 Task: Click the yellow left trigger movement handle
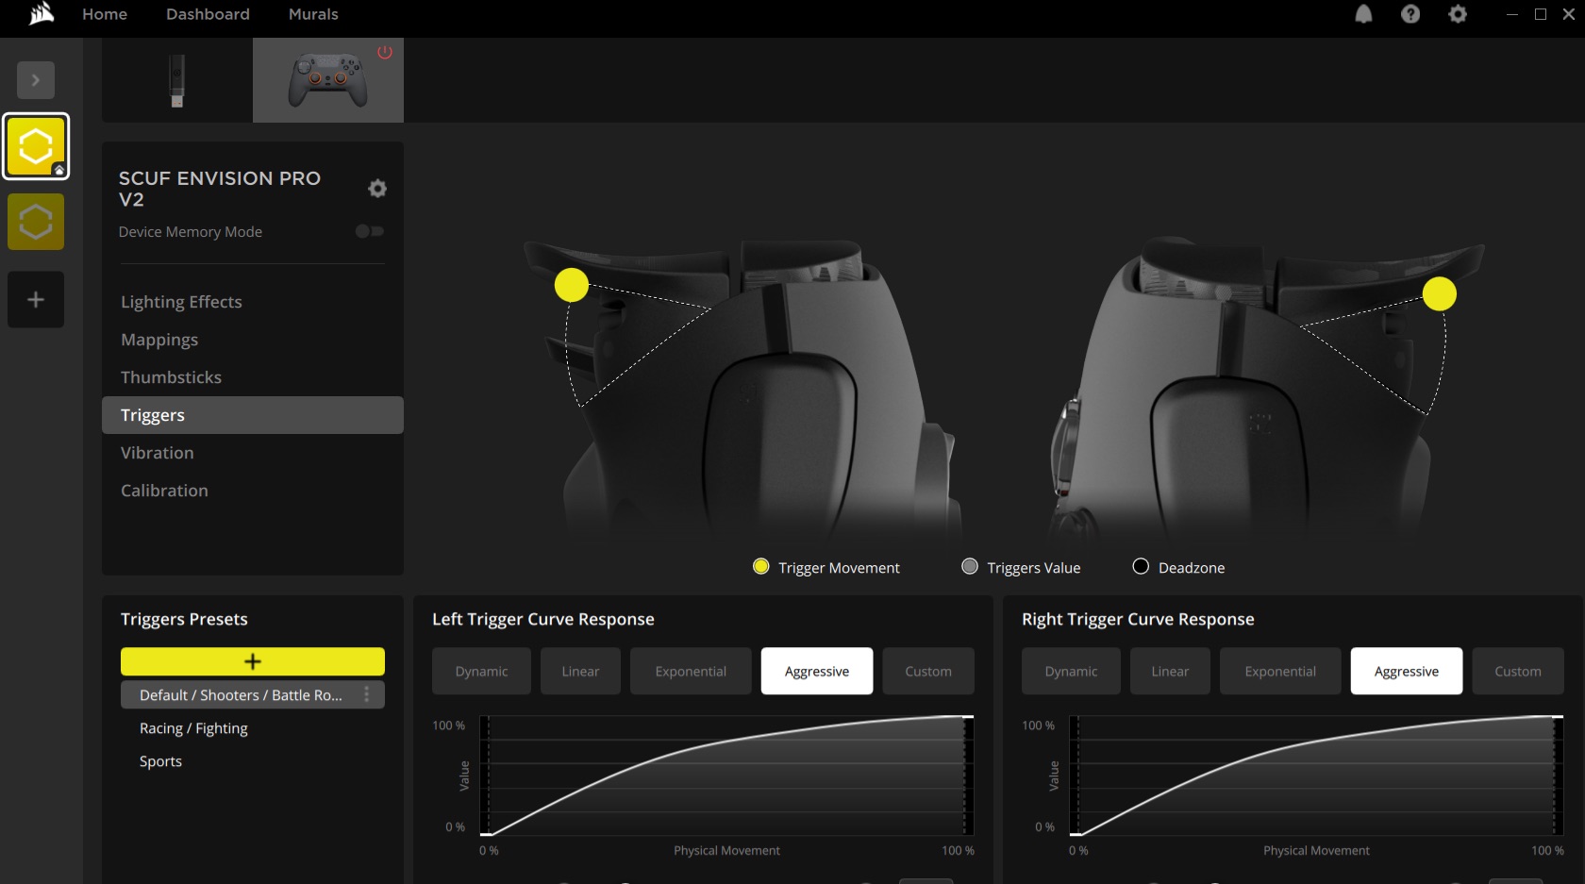(x=571, y=284)
